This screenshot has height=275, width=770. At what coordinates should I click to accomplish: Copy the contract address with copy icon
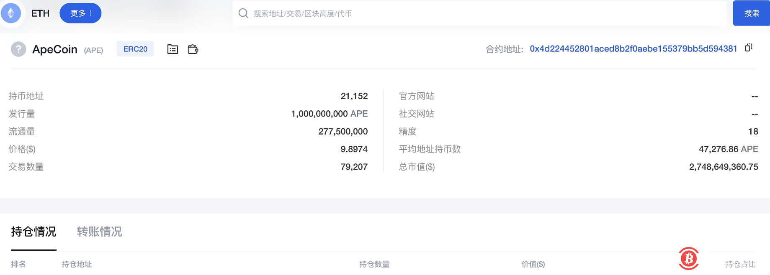[x=749, y=48]
